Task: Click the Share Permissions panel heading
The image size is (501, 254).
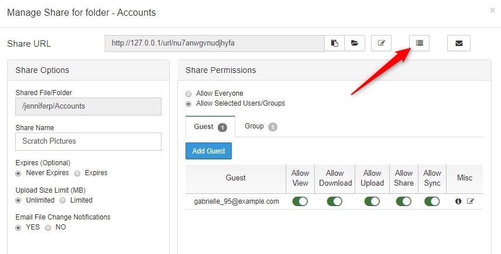Action: tap(221, 70)
